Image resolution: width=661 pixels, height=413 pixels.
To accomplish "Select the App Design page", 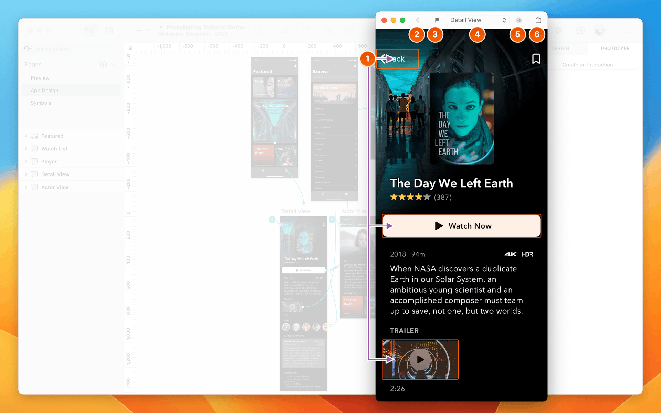I will point(71,91).
